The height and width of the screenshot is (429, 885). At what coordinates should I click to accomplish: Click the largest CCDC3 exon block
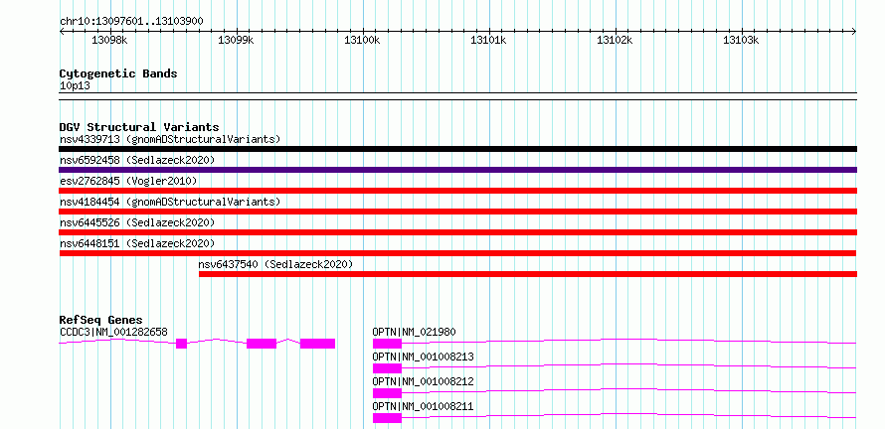click(318, 344)
